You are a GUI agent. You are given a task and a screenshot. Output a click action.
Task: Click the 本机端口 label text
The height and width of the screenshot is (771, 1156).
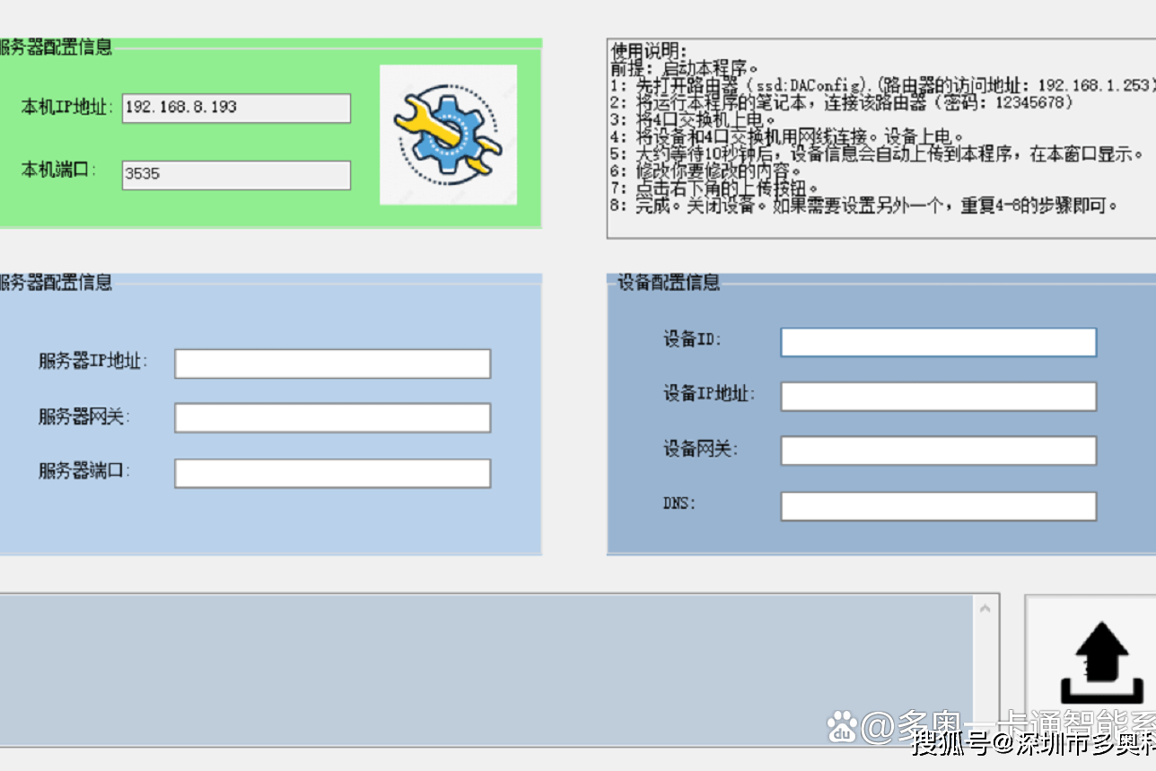click(58, 169)
